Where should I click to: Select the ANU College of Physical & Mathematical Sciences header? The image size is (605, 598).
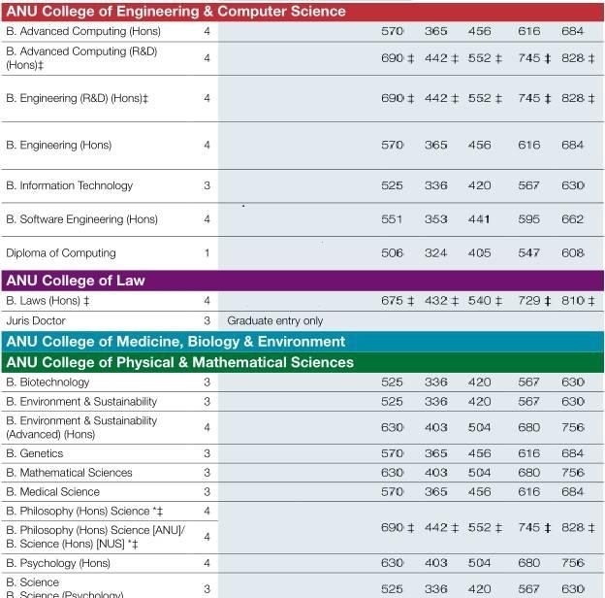point(179,362)
